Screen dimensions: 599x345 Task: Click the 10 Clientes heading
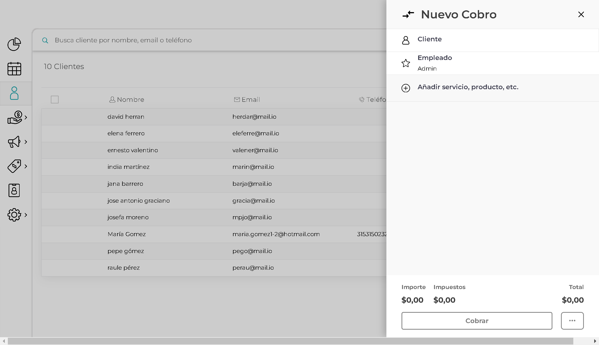click(64, 67)
